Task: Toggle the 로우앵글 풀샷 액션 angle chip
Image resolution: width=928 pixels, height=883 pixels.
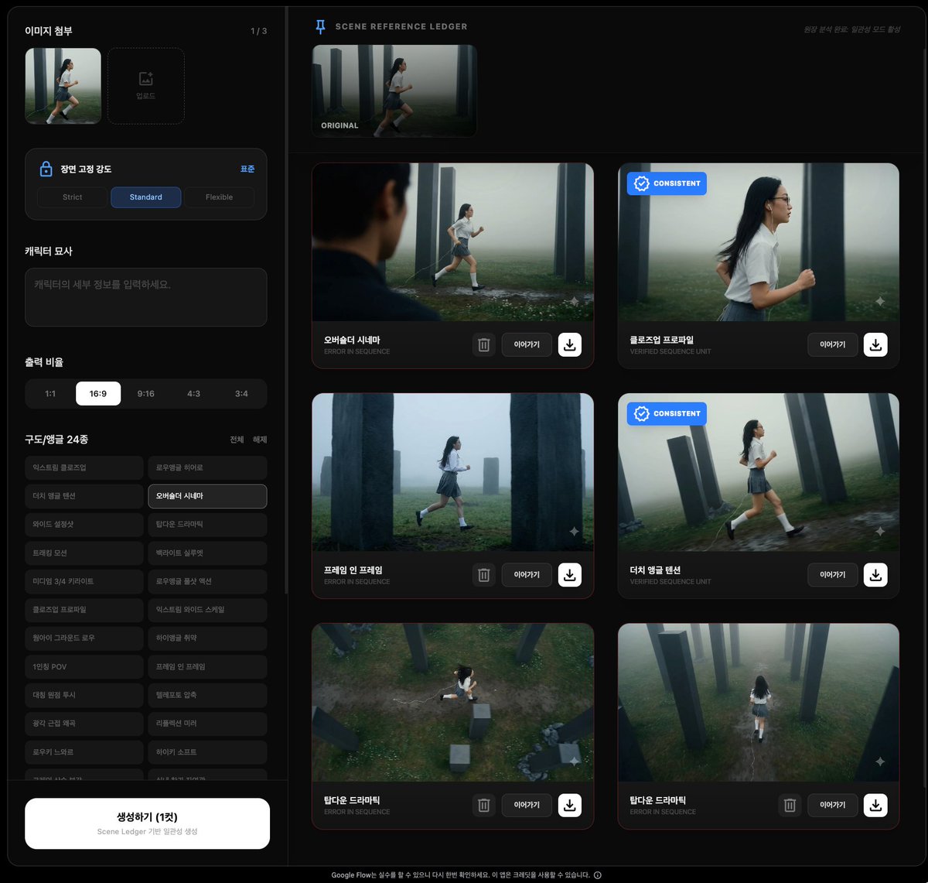Action: [x=207, y=581]
